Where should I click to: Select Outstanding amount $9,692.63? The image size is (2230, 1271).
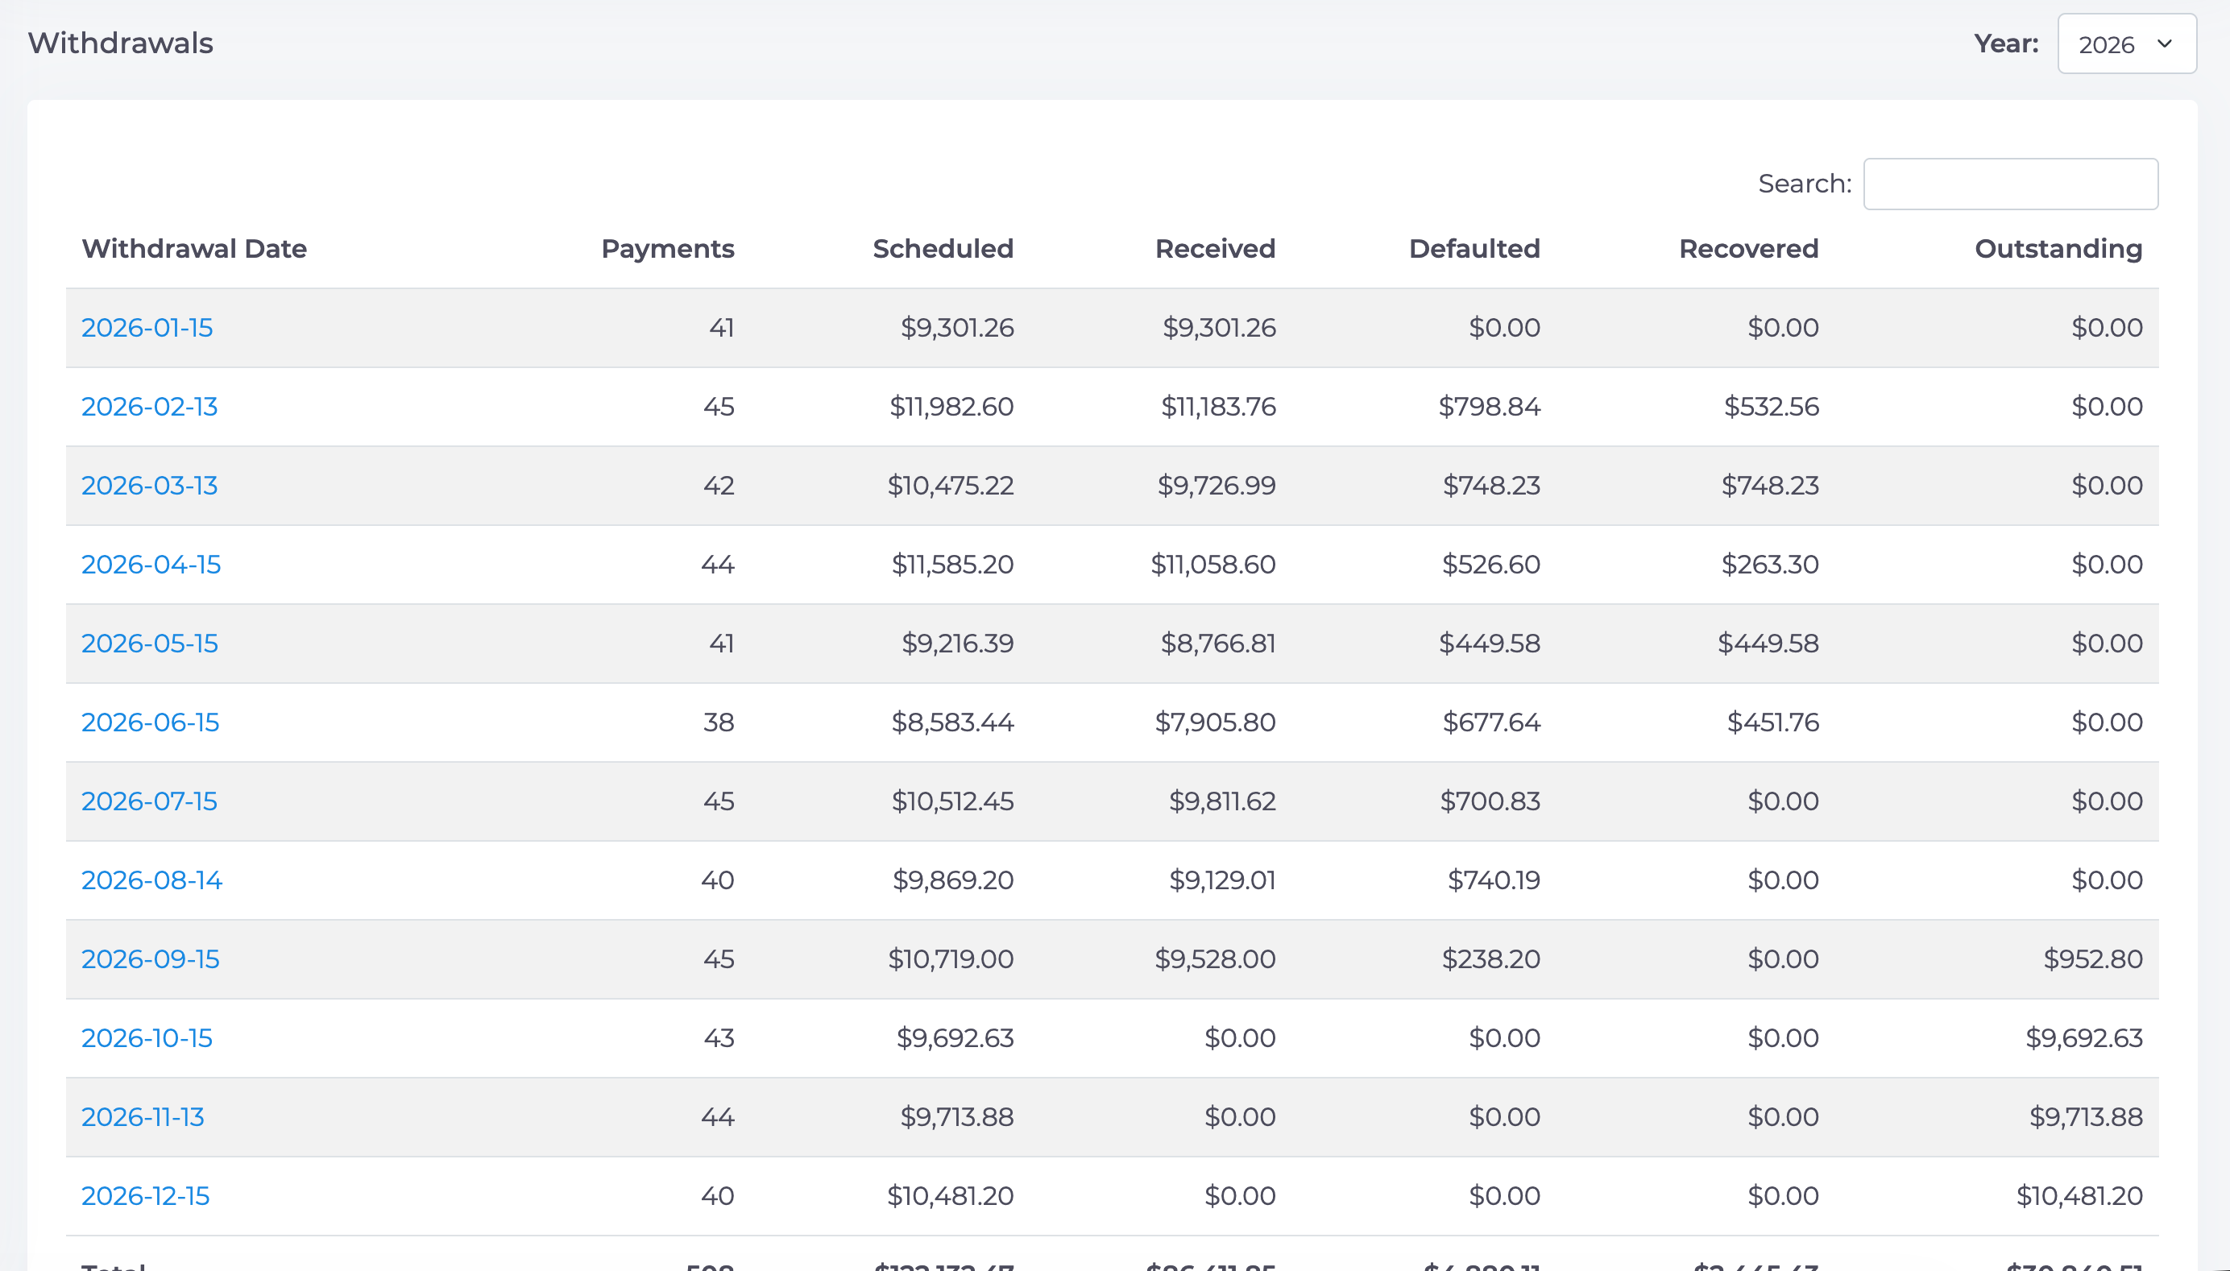(x=2084, y=1038)
